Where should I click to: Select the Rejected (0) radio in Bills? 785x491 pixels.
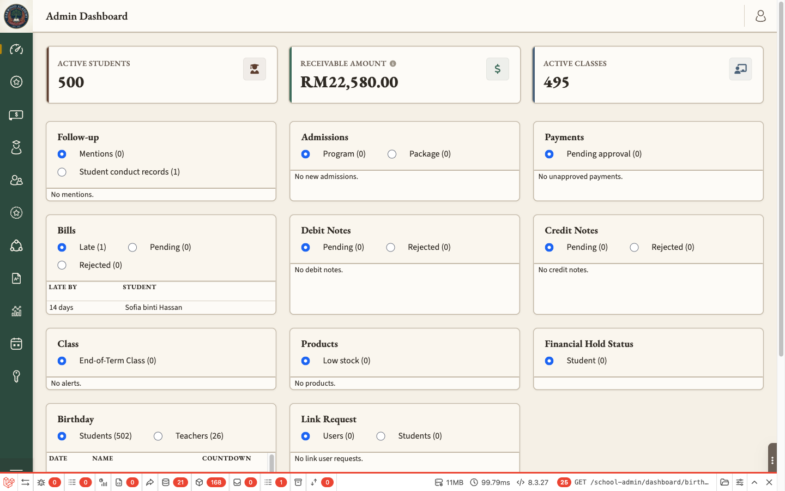point(62,265)
